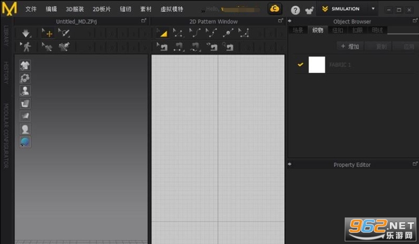The width and height of the screenshot is (419, 244).
Task: Open the 虚拟模特 menu
Action: (x=172, y=9)
